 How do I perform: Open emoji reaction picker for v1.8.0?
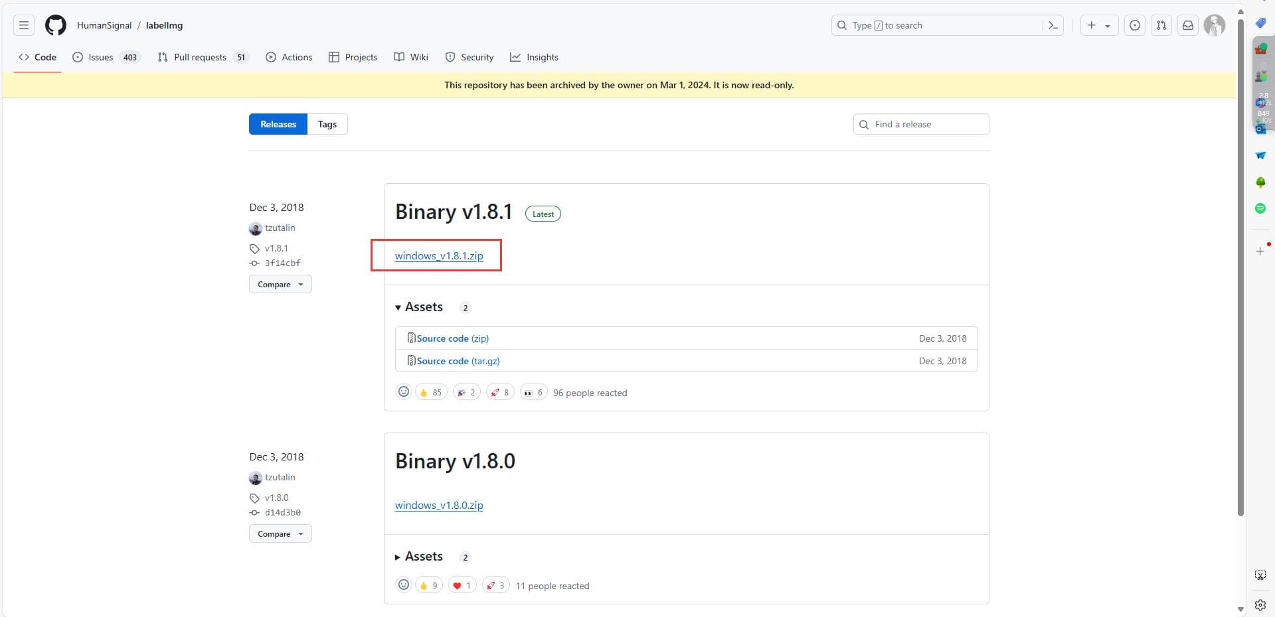pyautogui.click(x=404, y=584)
